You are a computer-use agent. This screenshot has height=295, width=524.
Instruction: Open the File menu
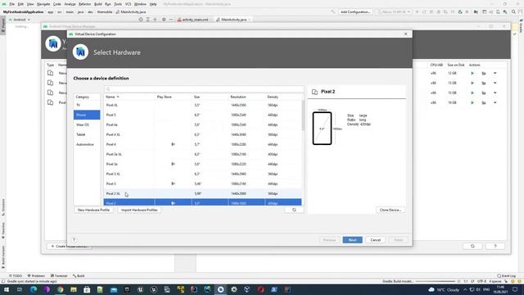pyautogui.click(x=11, y=4)
